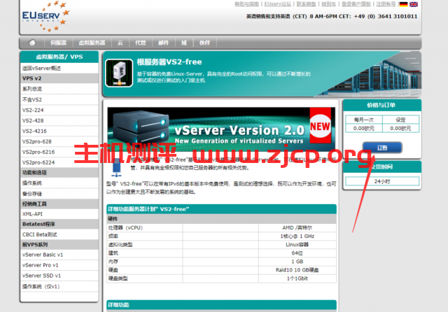Image resolution: width=448 pixels, height=312 pixels.
Task: Open 帮助与指南 link at top
Action: click(246, 4)
